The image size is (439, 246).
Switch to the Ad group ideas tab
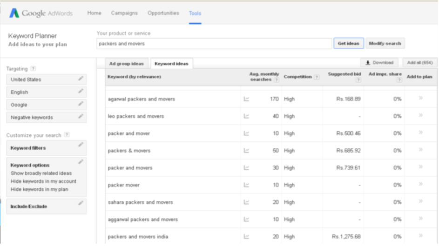tap(126, 64)
